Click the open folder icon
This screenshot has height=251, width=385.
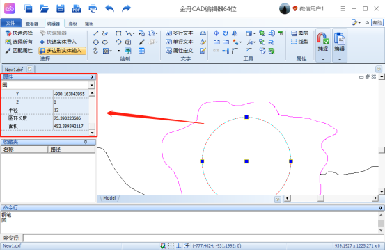click(x=44, y=8)
